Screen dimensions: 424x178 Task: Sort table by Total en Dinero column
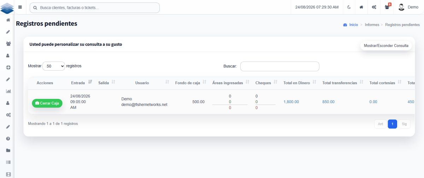(300, 83)
